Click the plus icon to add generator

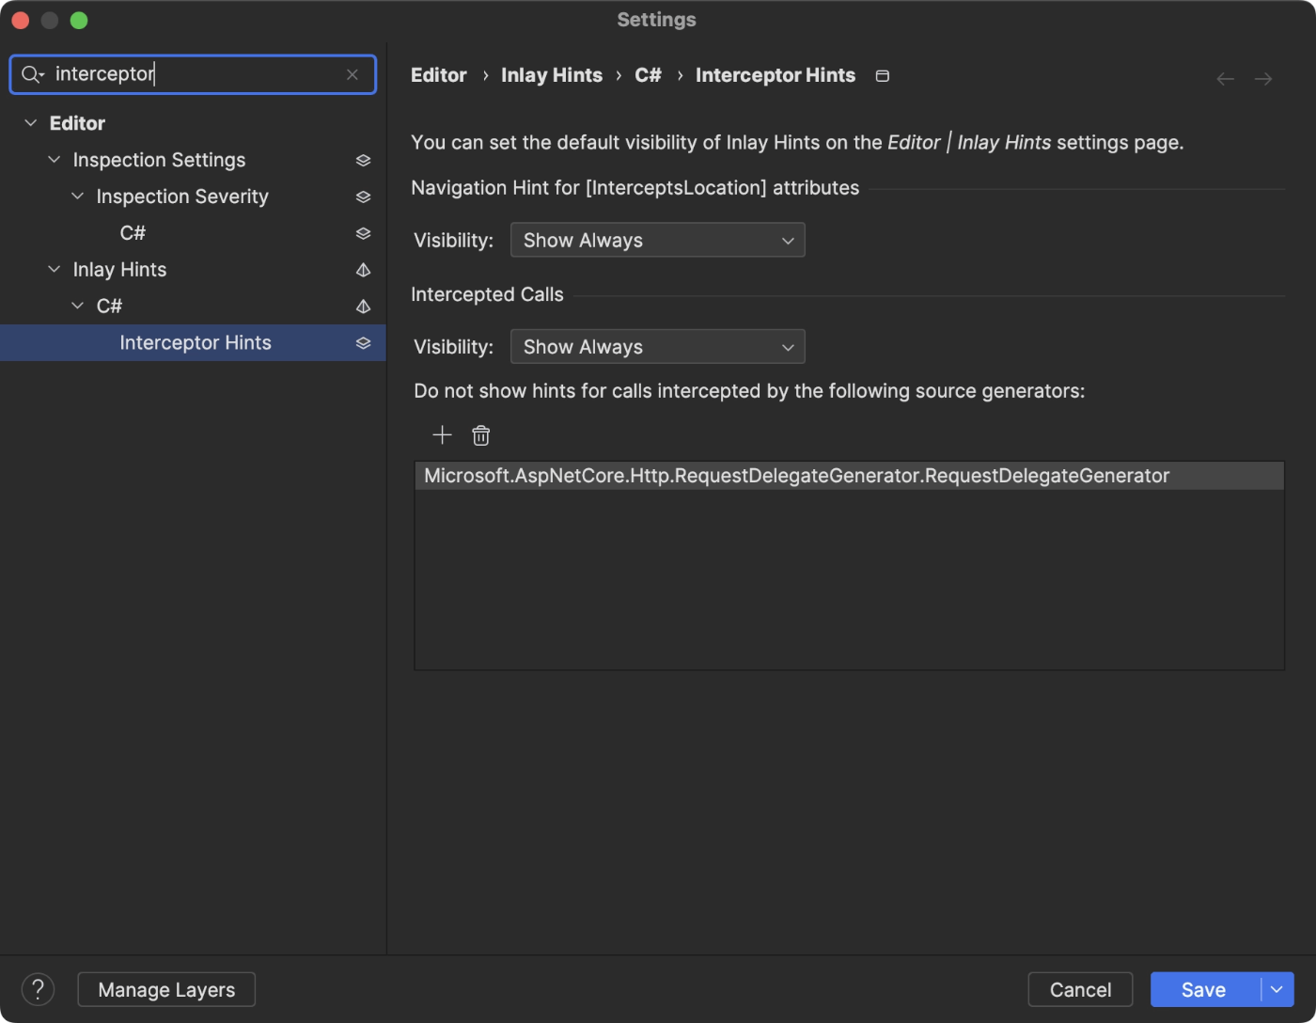point(442,435)
